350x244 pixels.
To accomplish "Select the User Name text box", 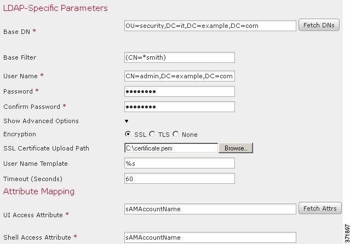I will point(180,76).
